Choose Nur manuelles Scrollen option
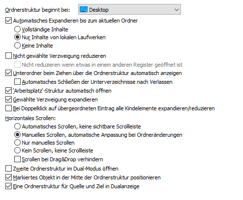 (x=17, y=143)
